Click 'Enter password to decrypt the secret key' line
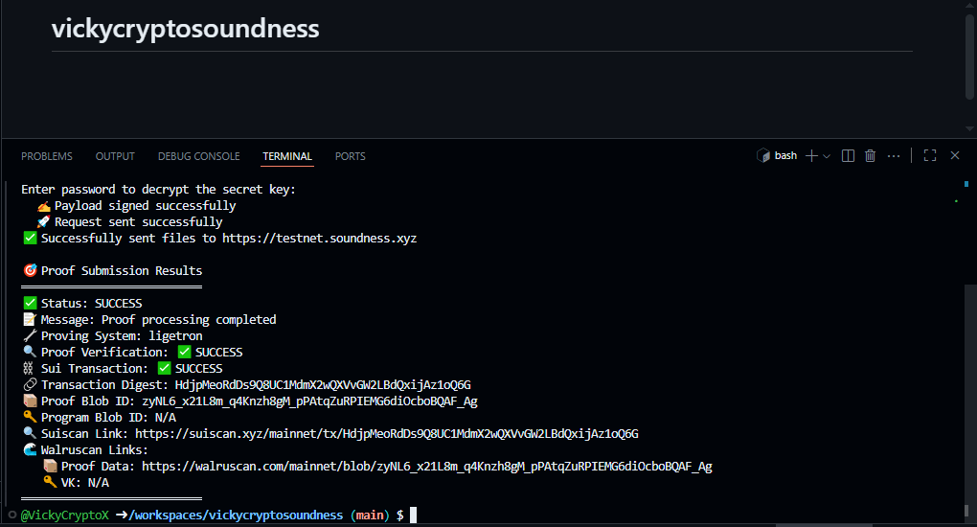The height and width of the screenshot is (527, 977). pos(158,190)
